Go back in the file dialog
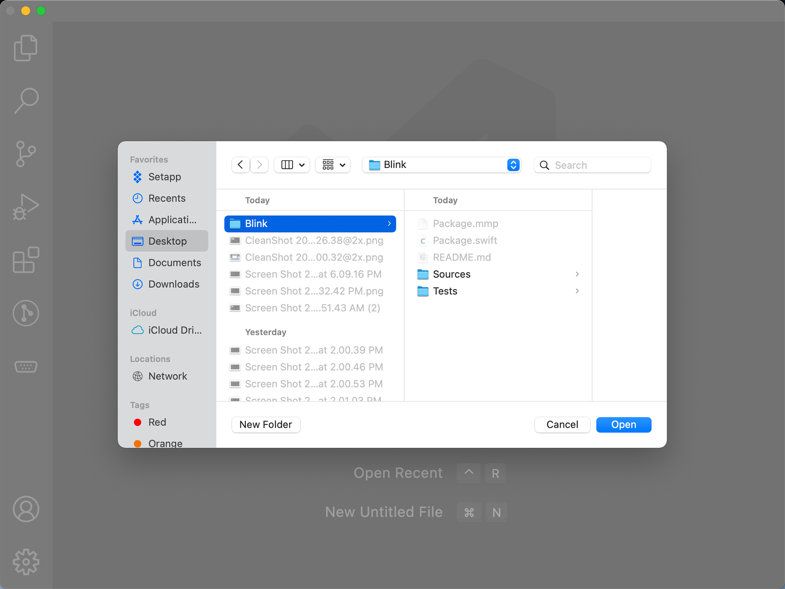785x589 pixels. coord(240,165)
